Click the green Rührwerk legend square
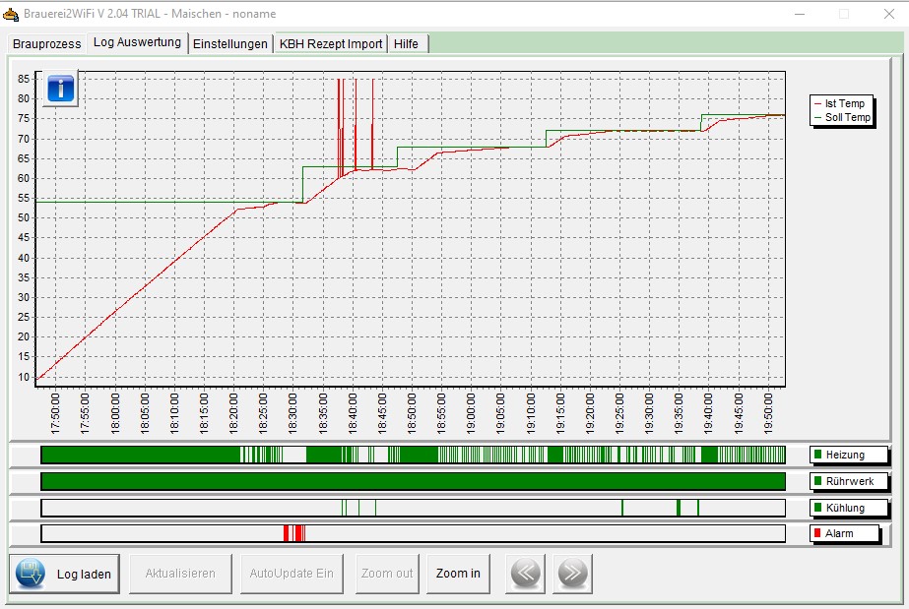This screenshot has width=909, height=609. click(x=816, y=481)
